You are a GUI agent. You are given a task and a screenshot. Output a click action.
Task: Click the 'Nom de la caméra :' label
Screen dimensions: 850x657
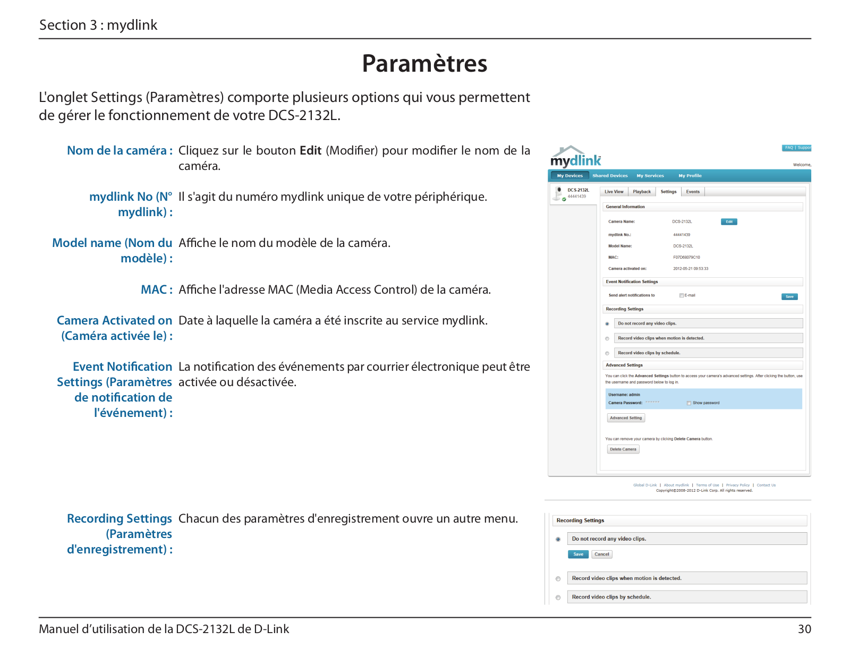(x=120, y=151)
